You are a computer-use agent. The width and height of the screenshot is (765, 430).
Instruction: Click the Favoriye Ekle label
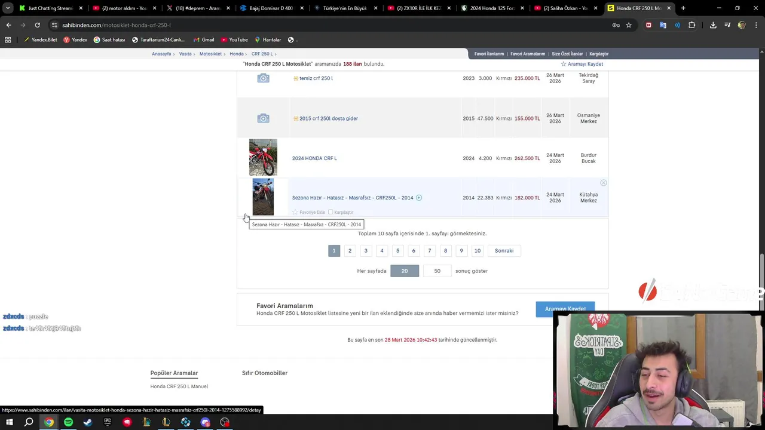[x=312, y=212]
